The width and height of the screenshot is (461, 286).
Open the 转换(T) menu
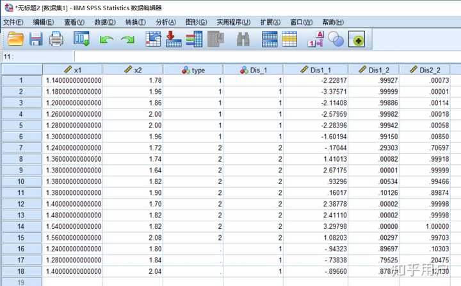[136, 22]
